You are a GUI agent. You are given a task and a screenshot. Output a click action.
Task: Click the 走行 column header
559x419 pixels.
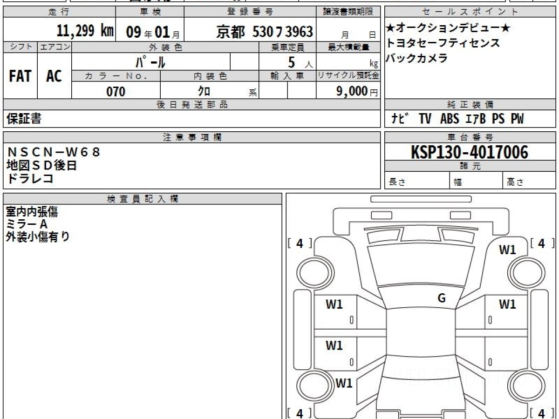(x=59, y=12)
